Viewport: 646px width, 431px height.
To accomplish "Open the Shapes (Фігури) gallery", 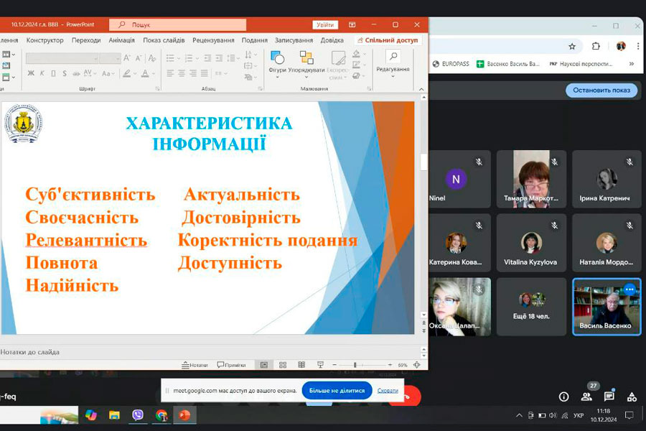I will [x=277, y=60].
